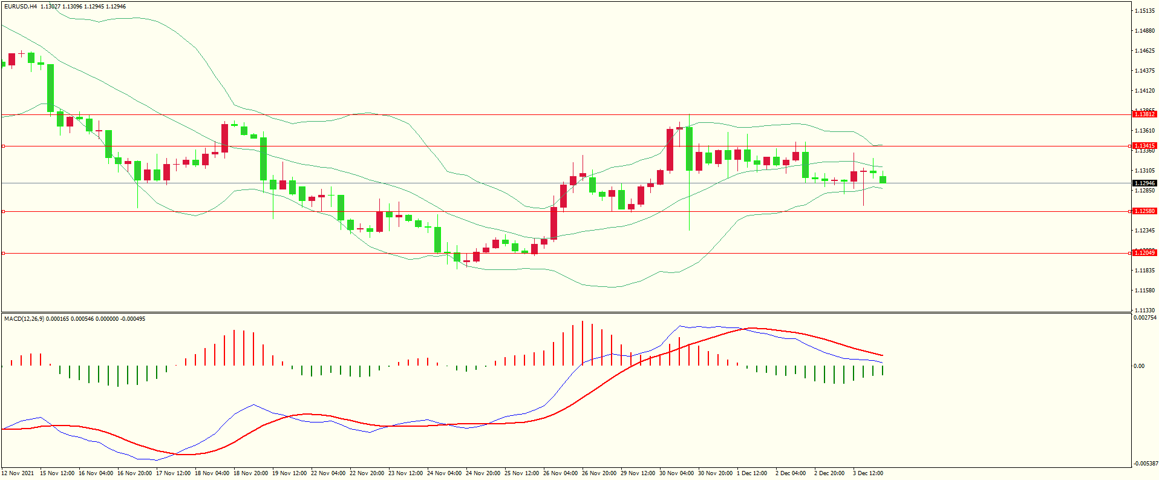This screenshot has width=1159, height=480.
Task: Click the 30 Nov 04:00 time label
Action: 677,473
